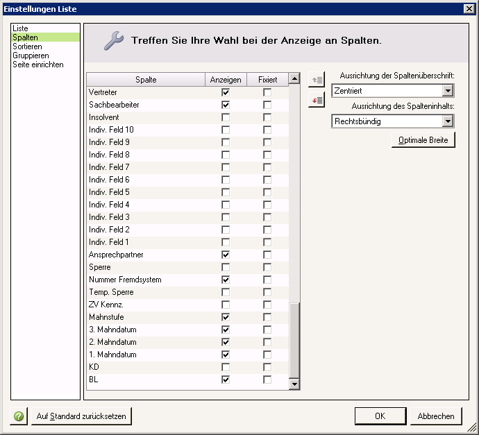Check Fixiert for Mahnstufe
The image size is (479, 435).
267,317
